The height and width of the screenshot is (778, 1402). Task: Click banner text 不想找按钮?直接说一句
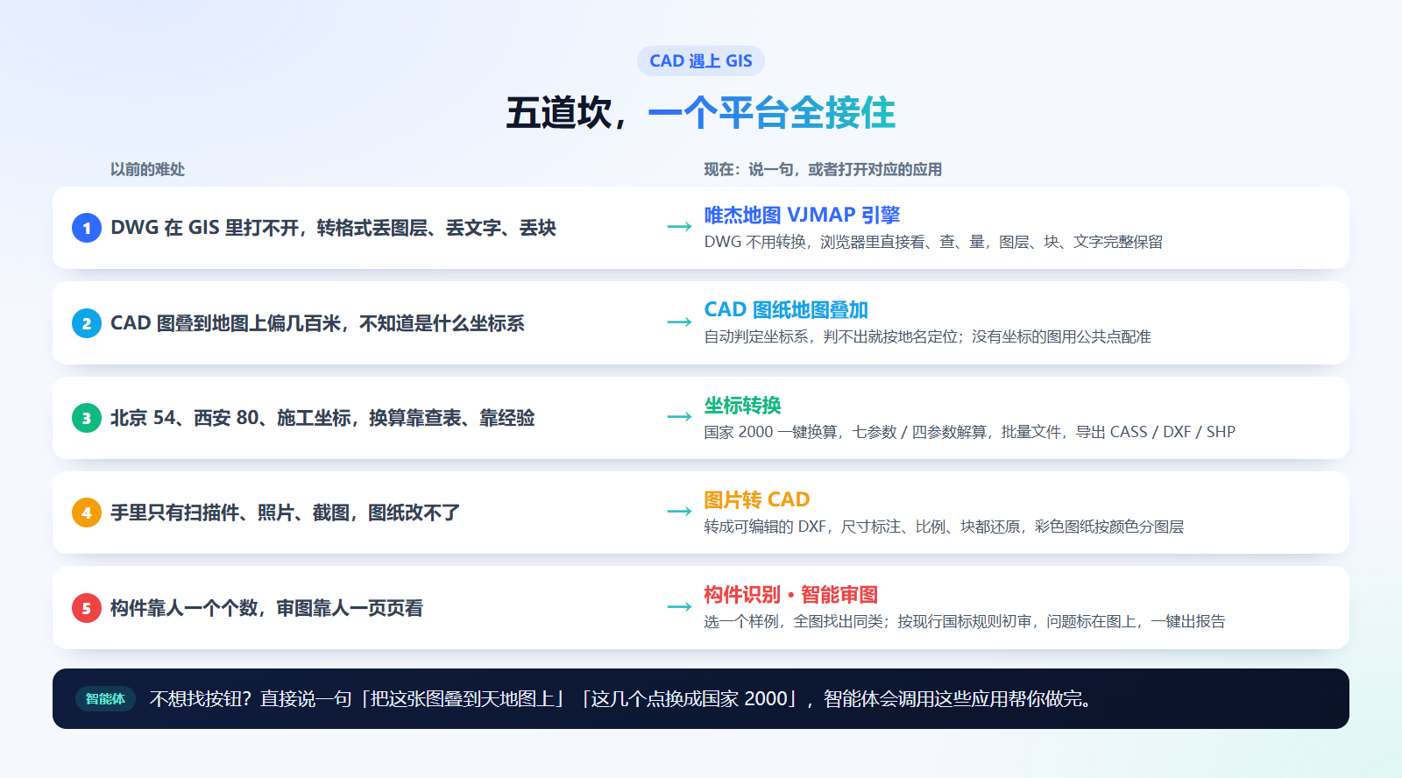(x=251, y=699)
